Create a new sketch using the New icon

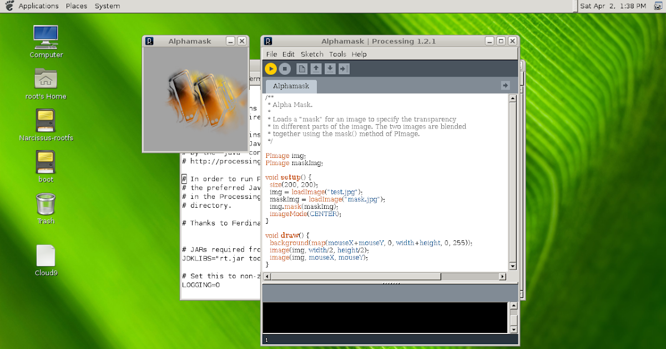tap(301, 69)
